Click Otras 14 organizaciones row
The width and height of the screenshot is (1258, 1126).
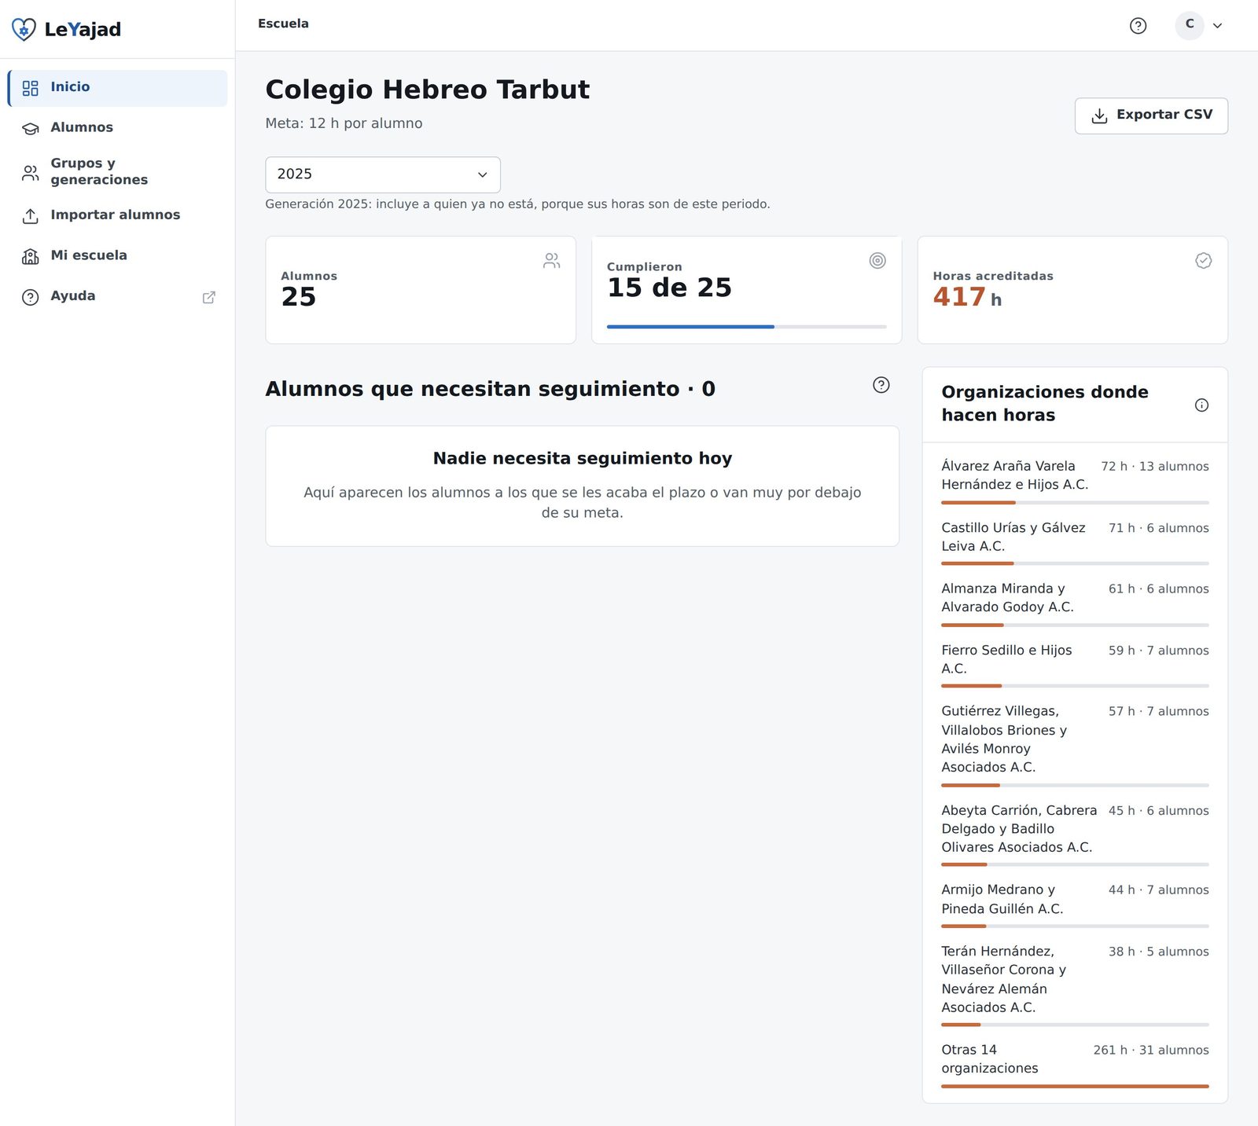click(1075, 1064)
